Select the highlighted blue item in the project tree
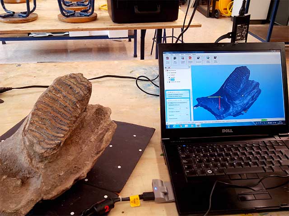The width and height of the screenshot is (289, 216). 172,80
